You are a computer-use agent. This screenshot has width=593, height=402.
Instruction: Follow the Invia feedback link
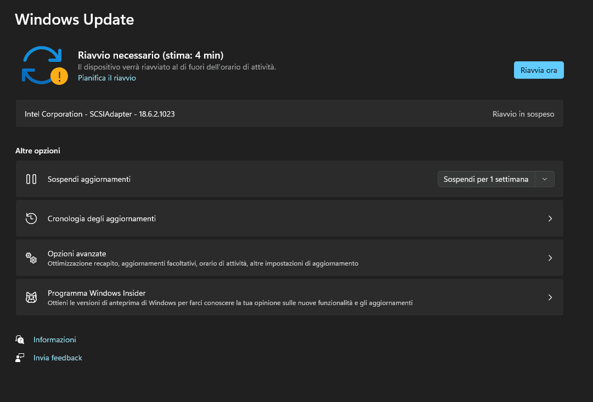(58, 358)
